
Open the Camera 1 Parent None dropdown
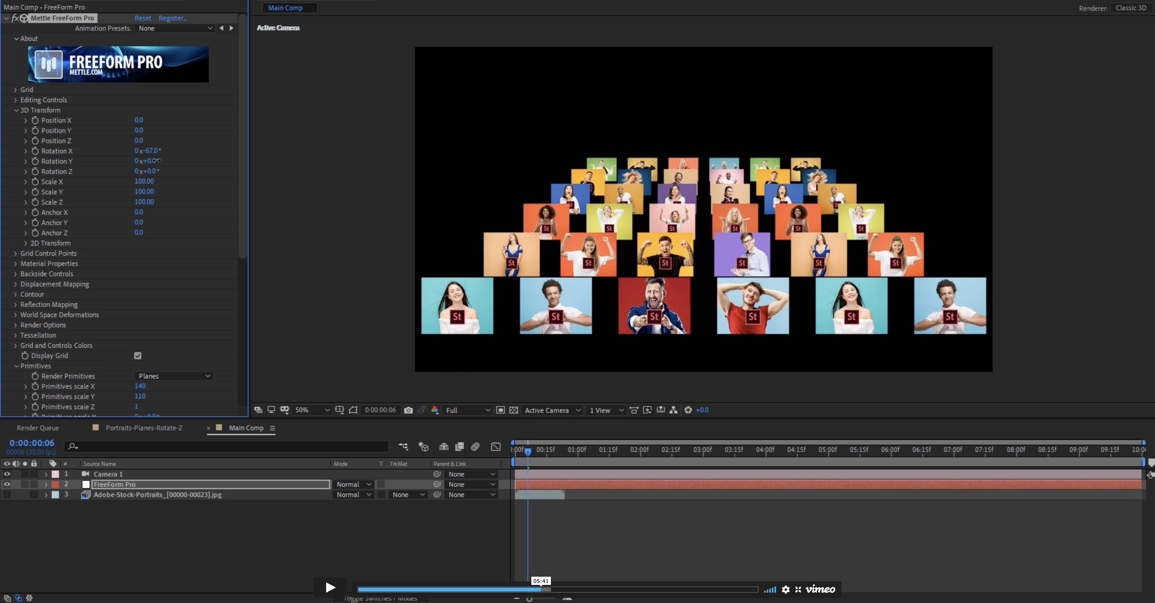pyautogui.click(x=472, y=474)
